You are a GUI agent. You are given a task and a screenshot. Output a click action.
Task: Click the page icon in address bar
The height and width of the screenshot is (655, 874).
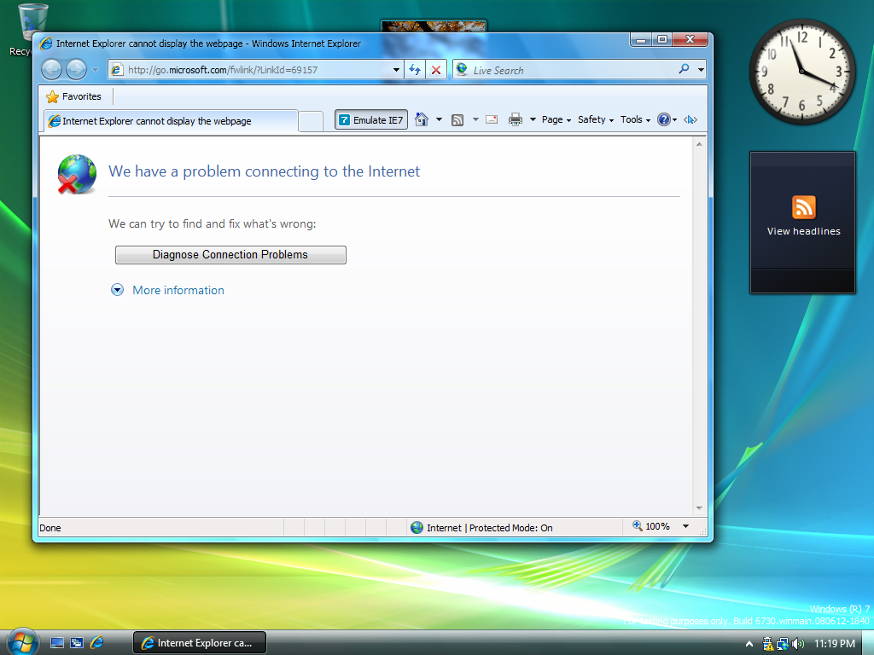point(116,70)
